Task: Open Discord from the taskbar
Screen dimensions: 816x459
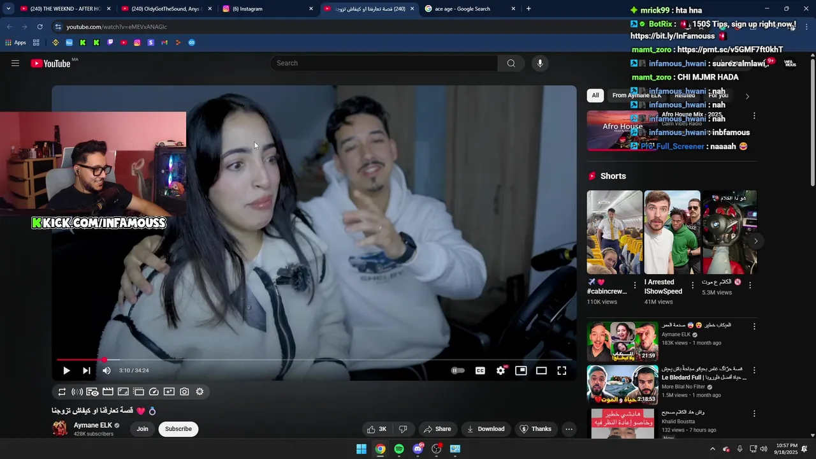Action: click(418, 449)
